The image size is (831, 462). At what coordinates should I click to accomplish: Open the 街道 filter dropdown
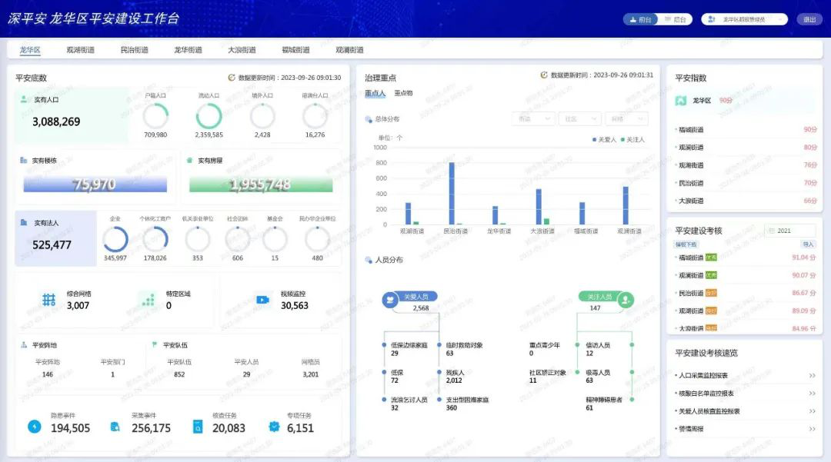tap(533, 119)
